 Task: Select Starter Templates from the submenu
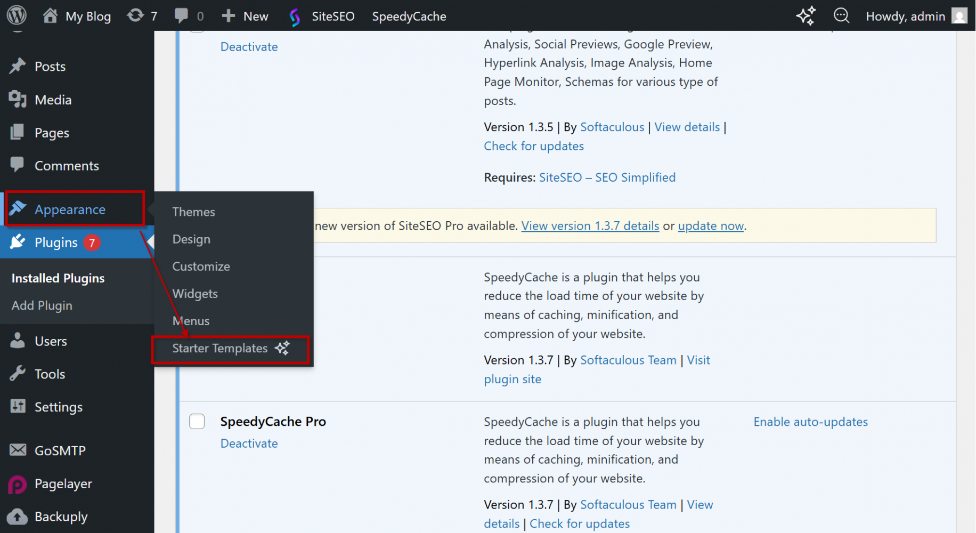[219, 349]
